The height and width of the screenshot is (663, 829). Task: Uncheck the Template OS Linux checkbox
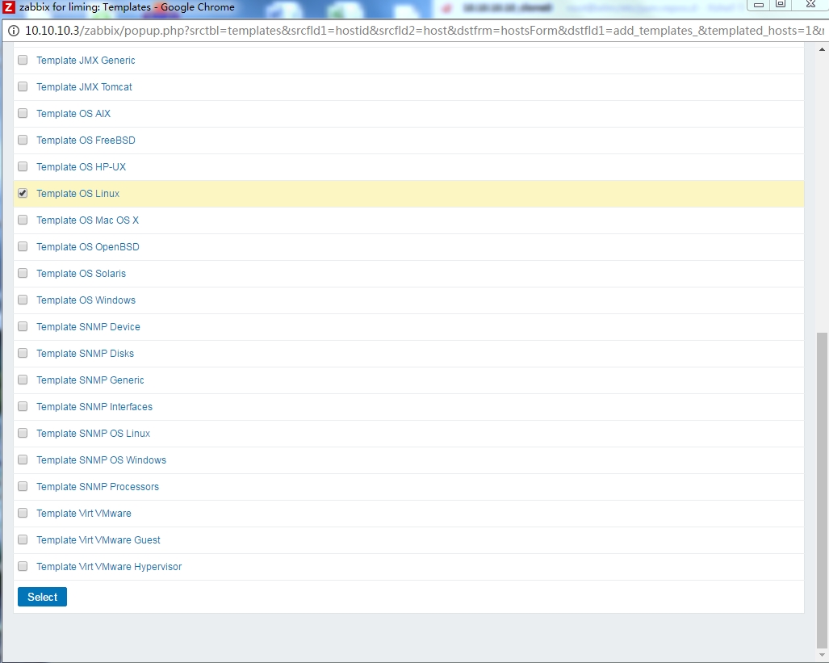click(x=23, y=193)
